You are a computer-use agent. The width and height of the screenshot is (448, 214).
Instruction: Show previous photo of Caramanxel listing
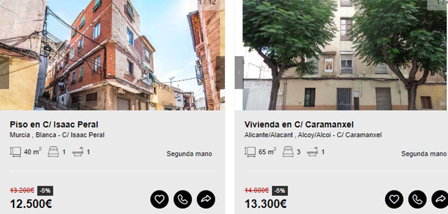239,73
